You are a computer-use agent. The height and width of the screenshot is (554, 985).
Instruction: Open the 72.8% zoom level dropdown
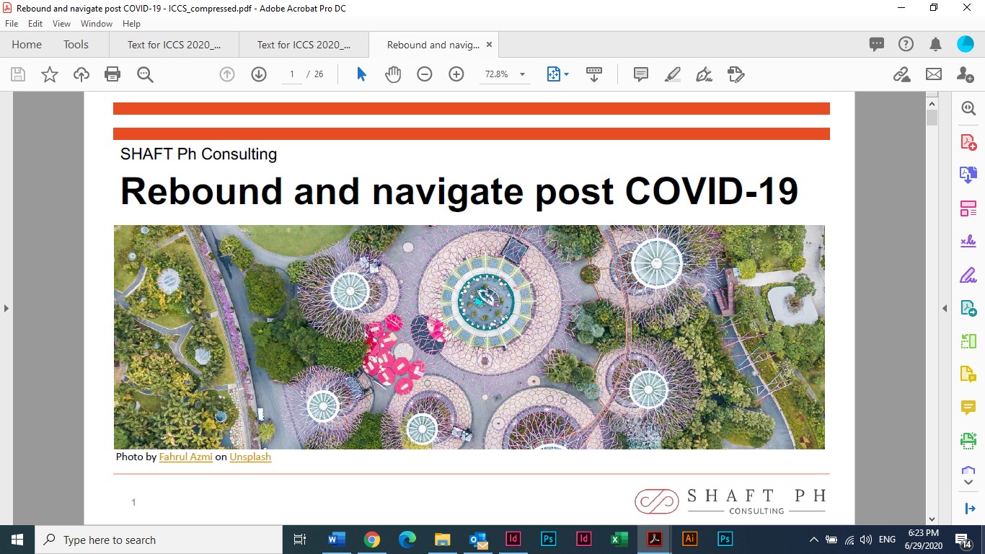522,74
